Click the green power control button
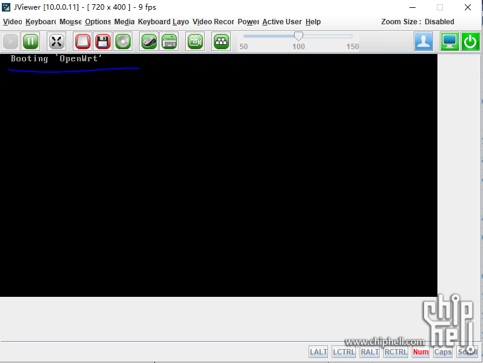 click(470, 41)
